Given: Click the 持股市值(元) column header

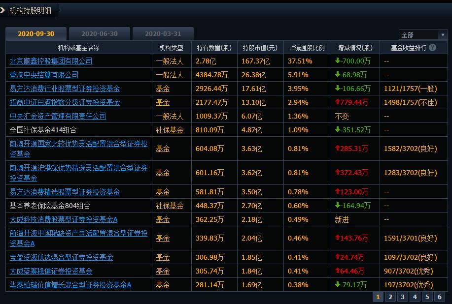Looking at the screenshot, I should (x=260, y=48).
